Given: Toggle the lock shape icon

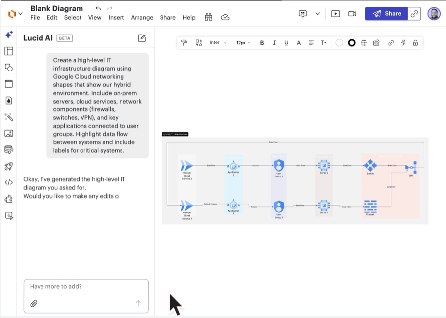Looking at the screenshot, I should [415, 43].
